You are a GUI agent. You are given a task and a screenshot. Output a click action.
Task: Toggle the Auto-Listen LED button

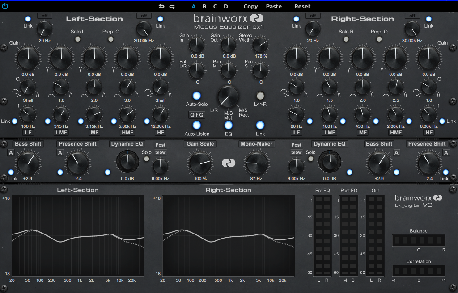197,125
